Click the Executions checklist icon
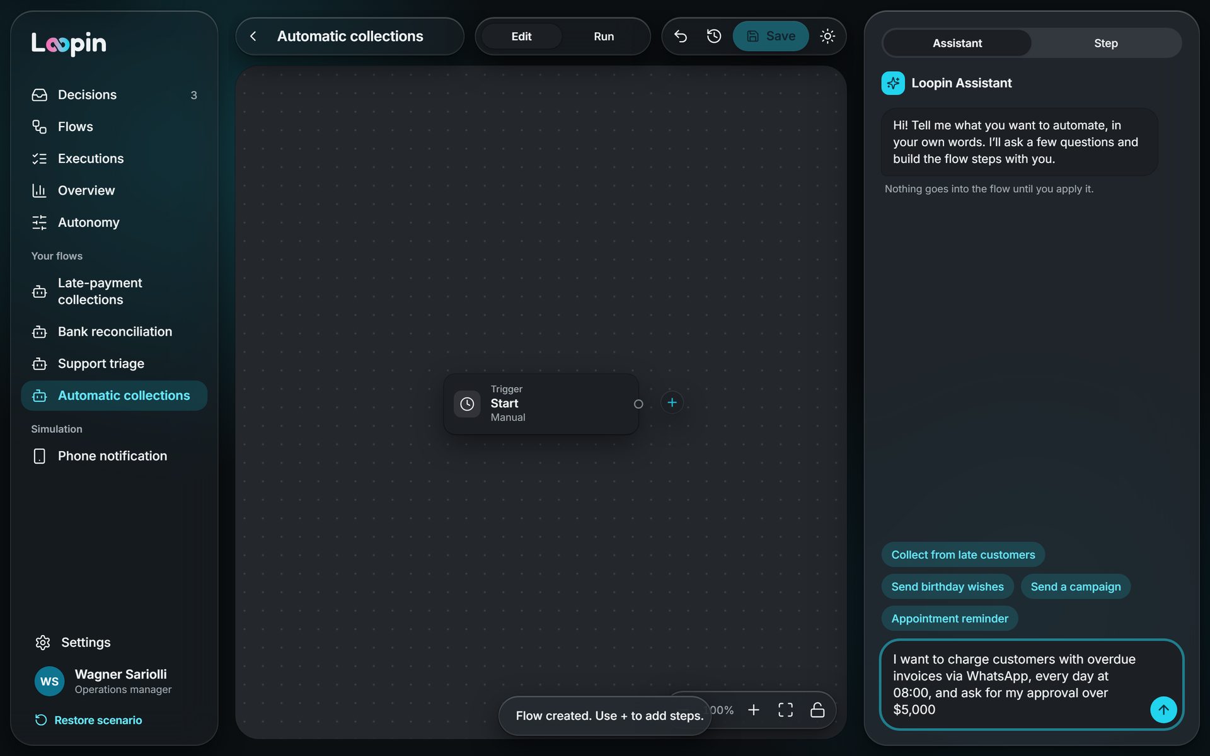 click(x=39, y=159)
